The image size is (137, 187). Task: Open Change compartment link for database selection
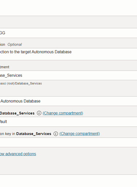pyautogui.click(x=63, y=113)
